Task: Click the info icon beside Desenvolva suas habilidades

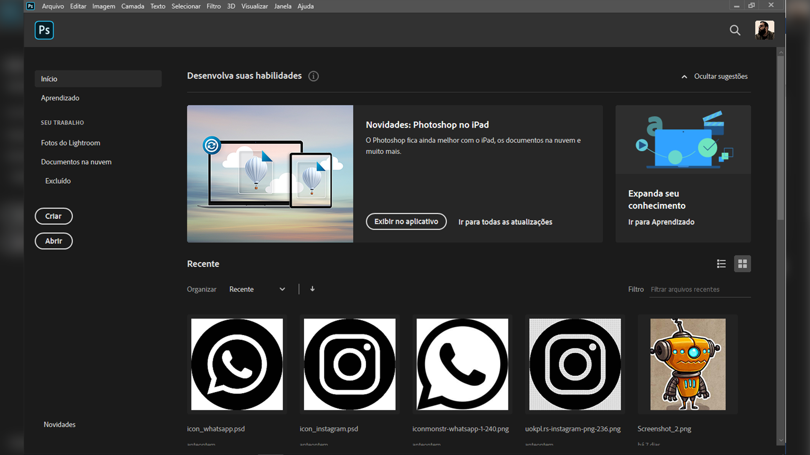Action: (313, 76)
